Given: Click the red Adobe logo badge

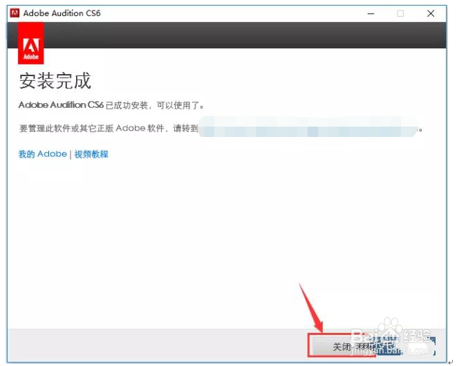Looking at the screenshot, I should [x=31, y=43].
